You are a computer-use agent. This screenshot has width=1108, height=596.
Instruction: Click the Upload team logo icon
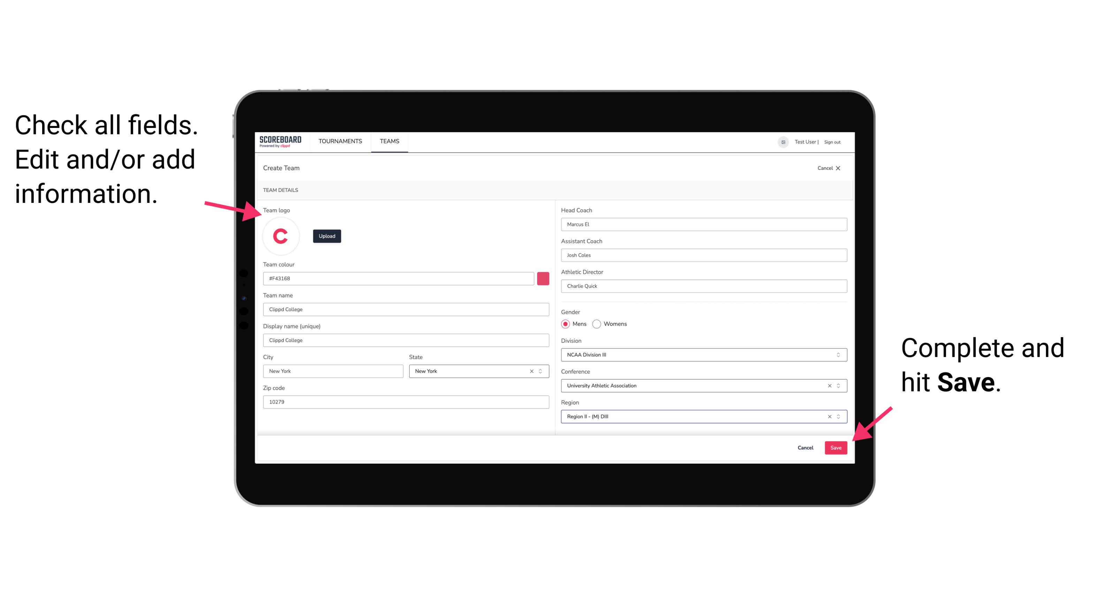coord(327,236)
